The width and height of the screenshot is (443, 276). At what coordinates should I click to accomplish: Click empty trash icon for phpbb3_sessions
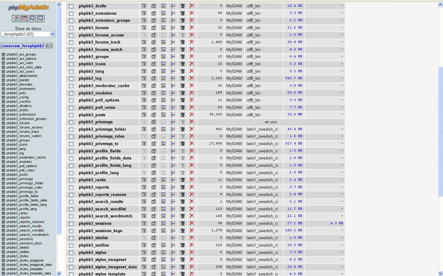pos(182,224)
